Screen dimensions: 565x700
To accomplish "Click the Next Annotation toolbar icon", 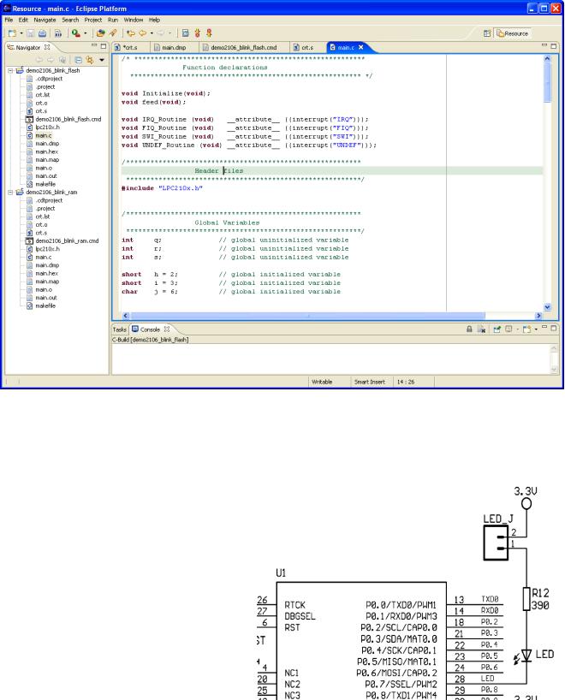I will tap(197, 33).
